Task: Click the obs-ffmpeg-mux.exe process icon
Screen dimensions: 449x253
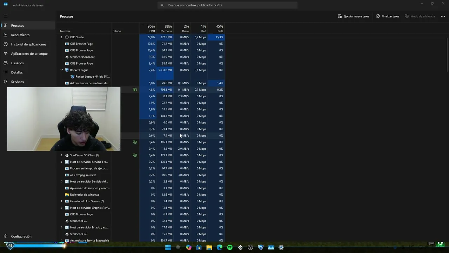Action: (67, 175)
